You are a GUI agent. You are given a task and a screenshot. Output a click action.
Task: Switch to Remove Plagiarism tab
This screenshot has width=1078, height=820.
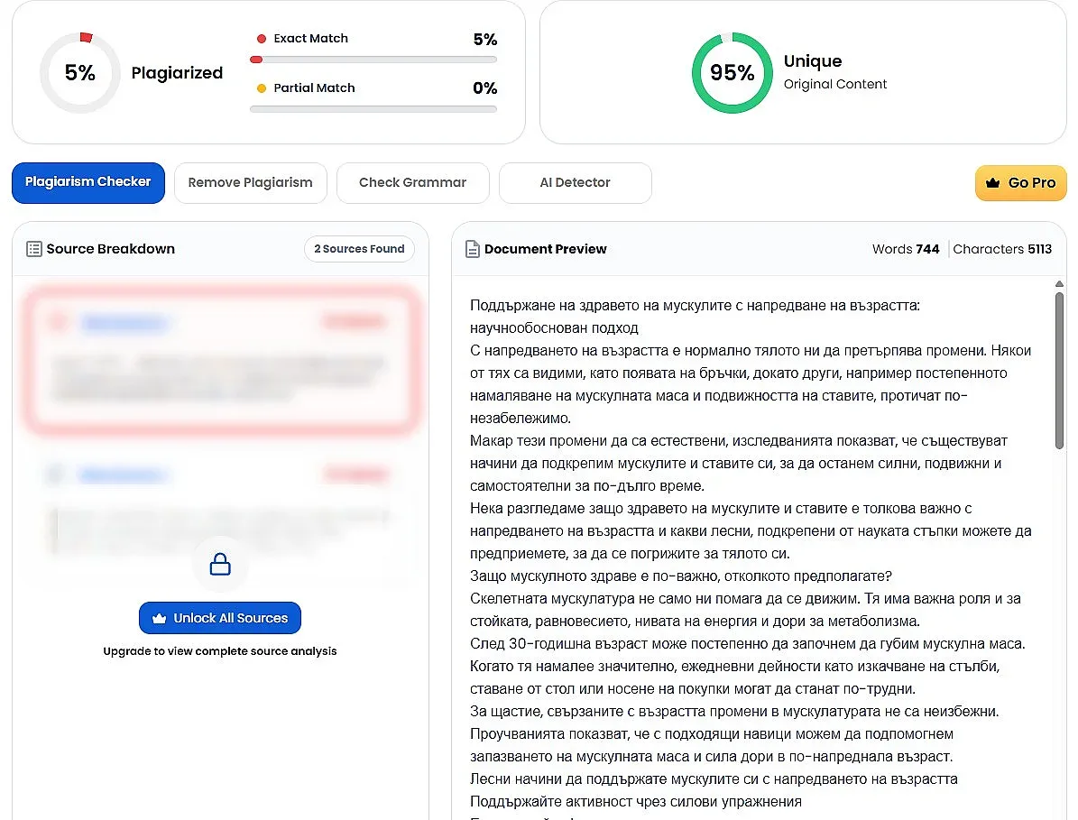[250, 182]
